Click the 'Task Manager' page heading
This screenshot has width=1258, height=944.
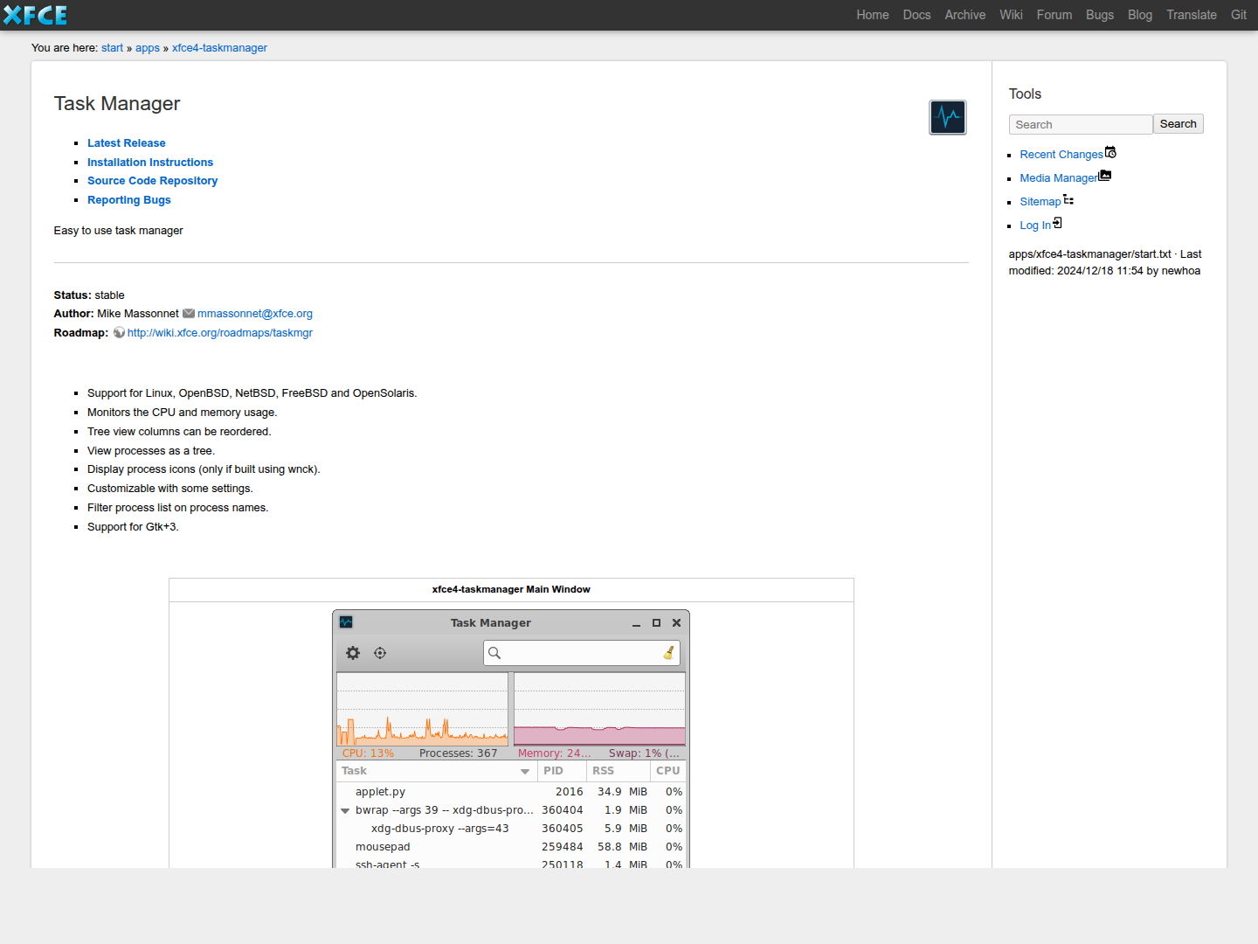pyautogui.click(x=117, y=104)
